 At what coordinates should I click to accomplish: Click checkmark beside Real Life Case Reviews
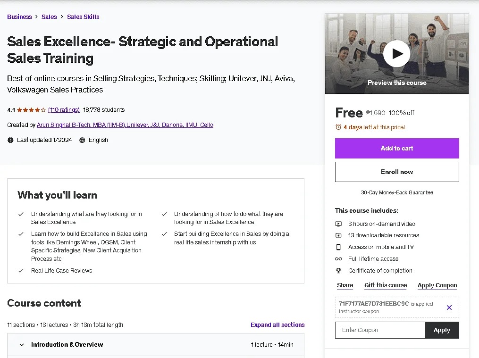21,271
